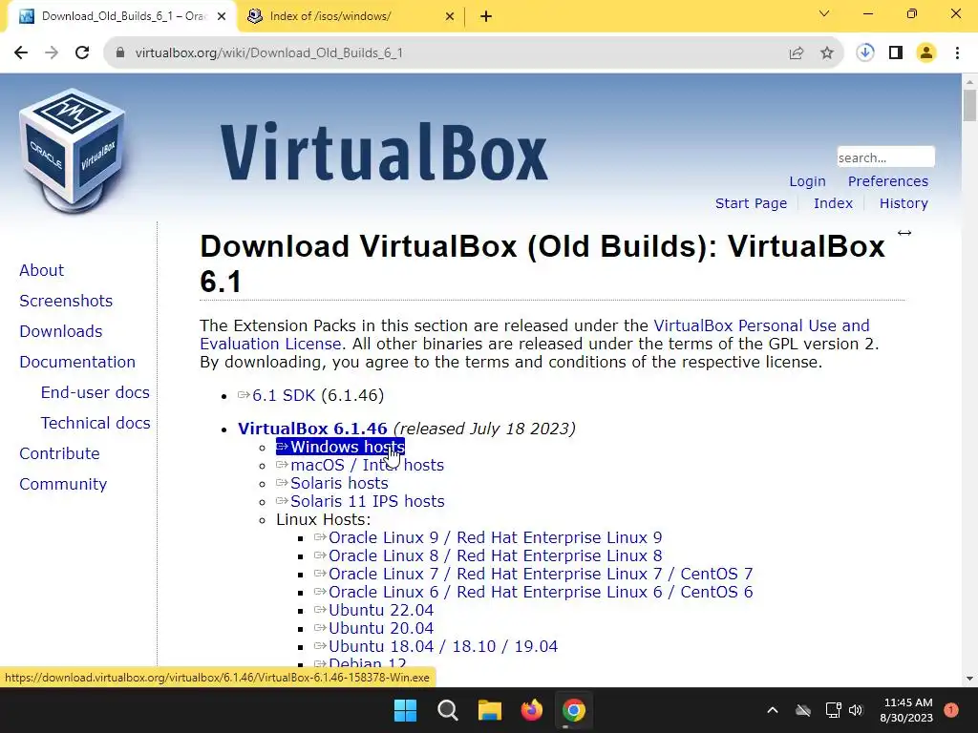Image resolution: width=978 pixels, height=733 pixels.
Task: Click the VirtualBox 6.1.46 heading link
Action: coord(312,429)
